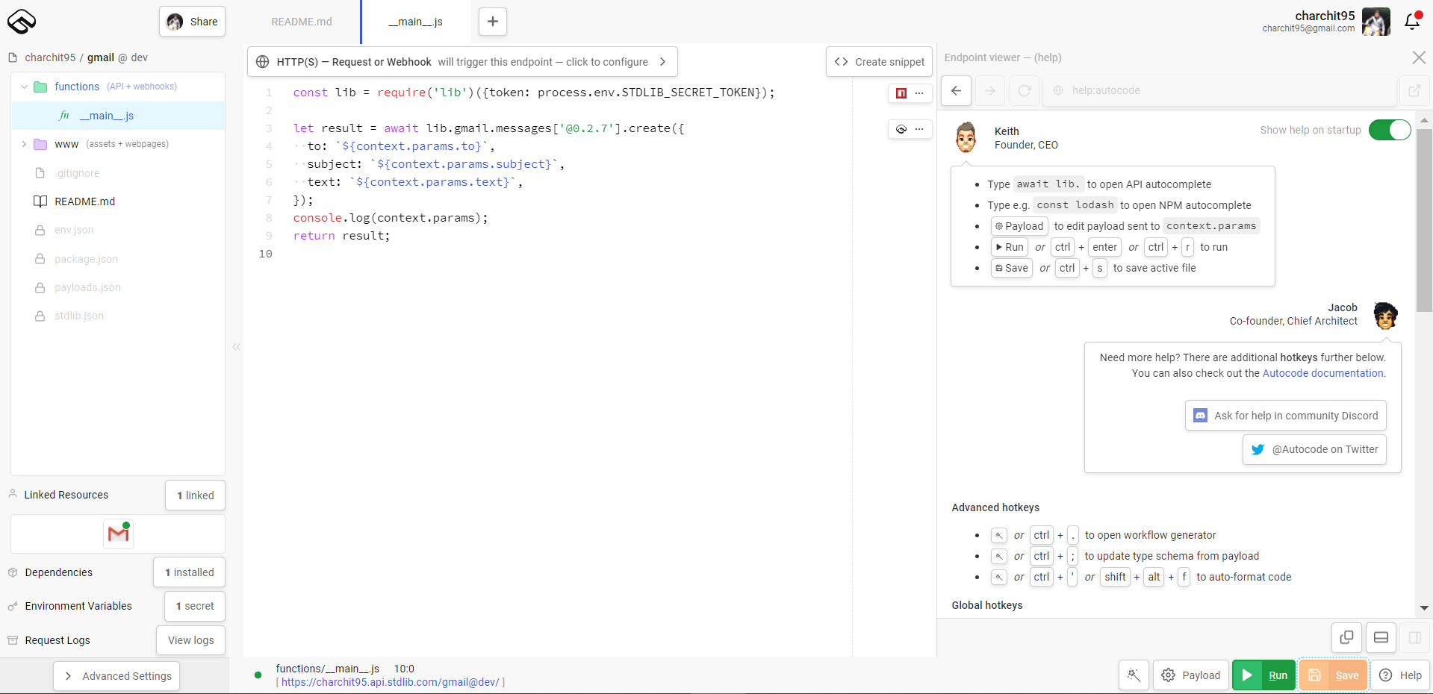Open the Autocode logo home icon
This screenshot has height=694, width=1433.
pyautogui.click(x=22, y=22)
